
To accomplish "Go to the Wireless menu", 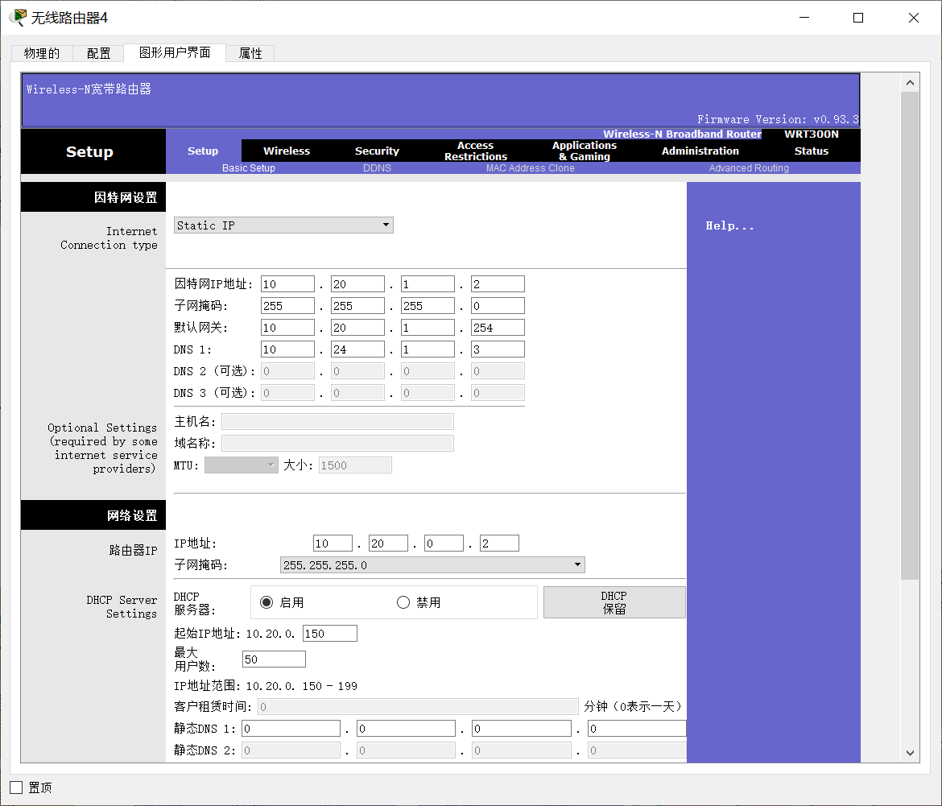I will coord(287,151).
